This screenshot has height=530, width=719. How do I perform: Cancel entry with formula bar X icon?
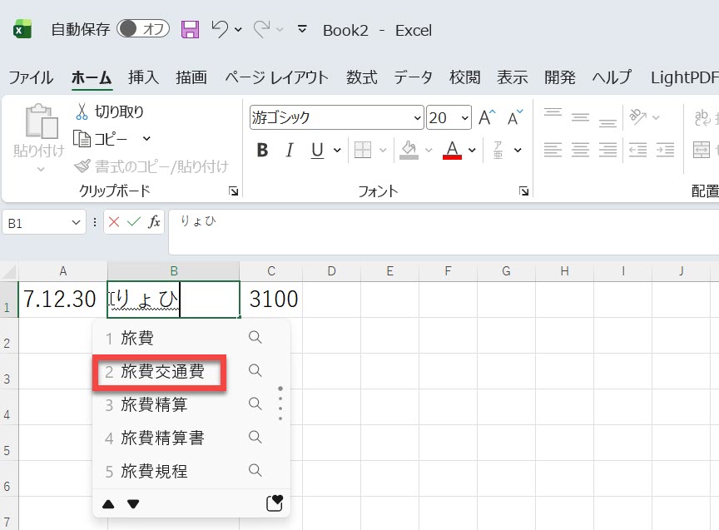pyautogui.click(x=114, y=222)
